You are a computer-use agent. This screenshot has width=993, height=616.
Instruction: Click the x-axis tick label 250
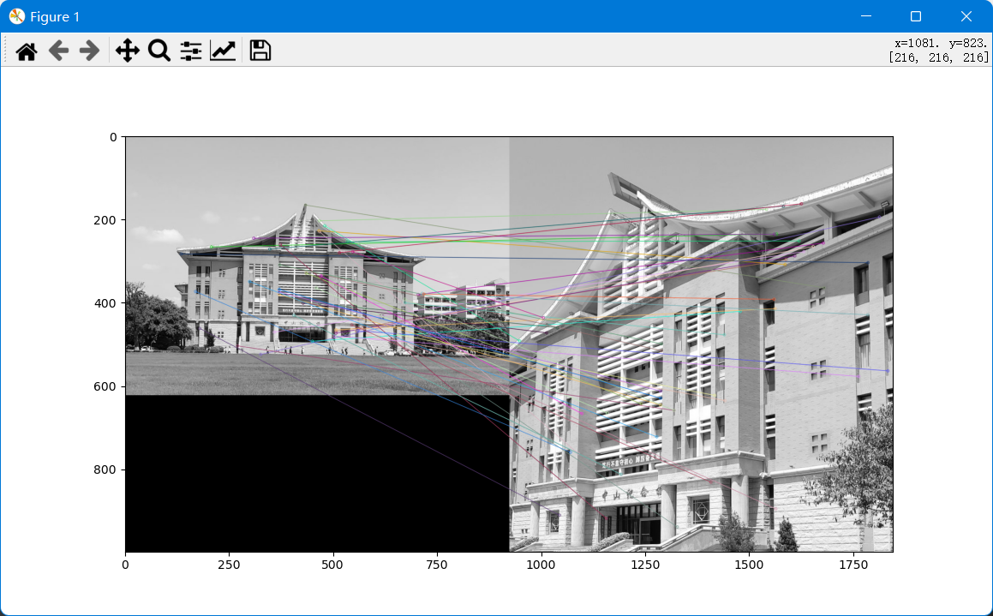point(229,565)
